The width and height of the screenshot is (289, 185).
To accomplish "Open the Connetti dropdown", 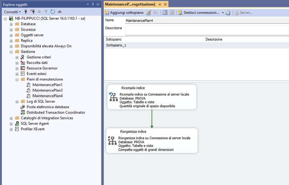I will click(12, 12).
